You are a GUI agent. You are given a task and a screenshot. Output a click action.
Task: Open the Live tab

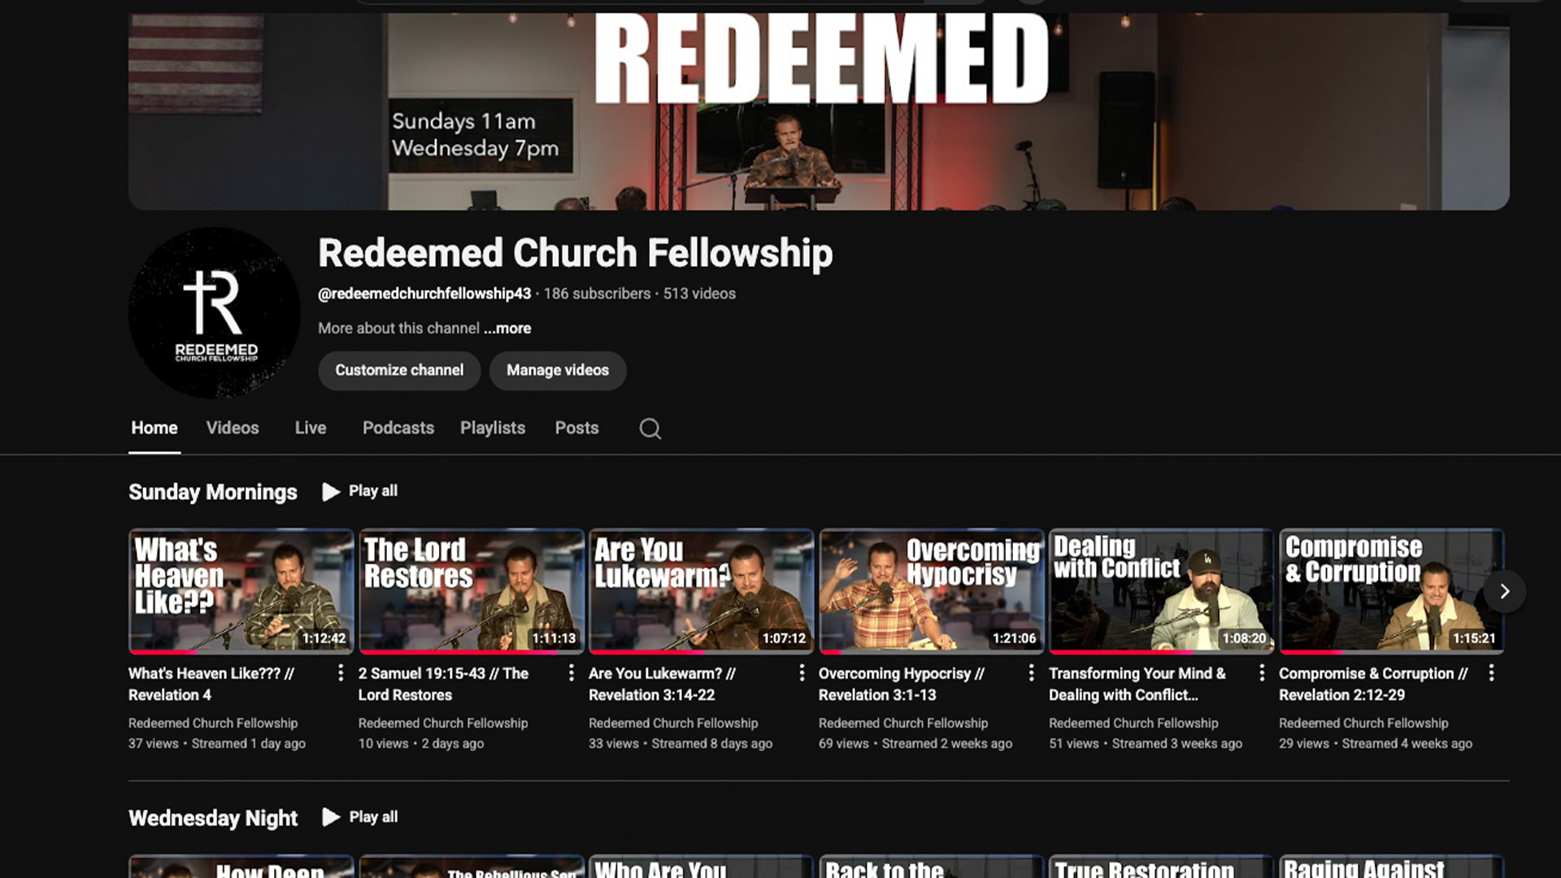point(311,428)
